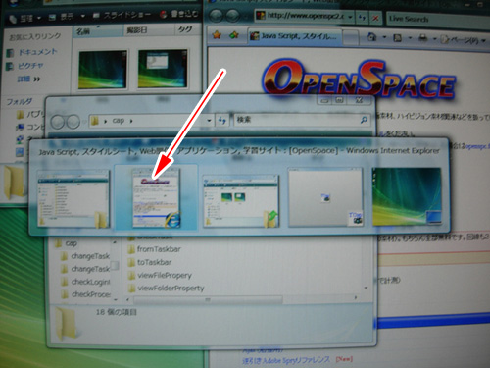Open the ページ menu in IE
490x368 pixels.
[x=463, y=39]
